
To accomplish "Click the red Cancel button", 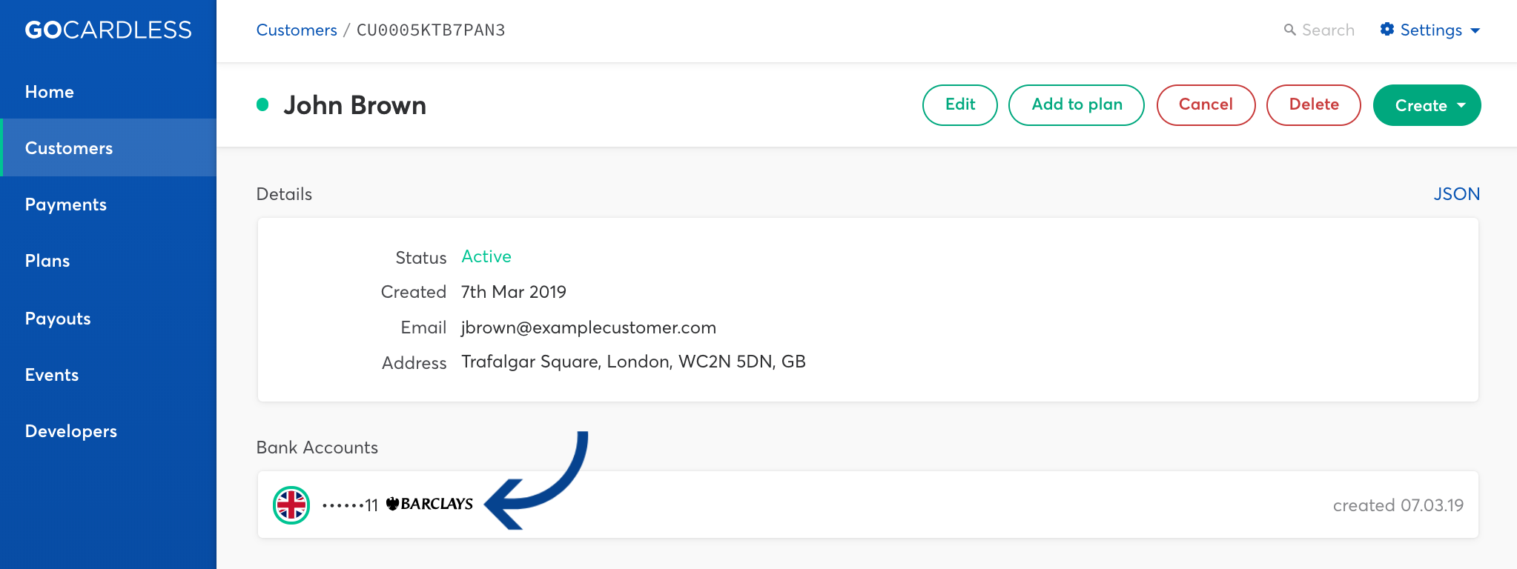I will 1206,105.
